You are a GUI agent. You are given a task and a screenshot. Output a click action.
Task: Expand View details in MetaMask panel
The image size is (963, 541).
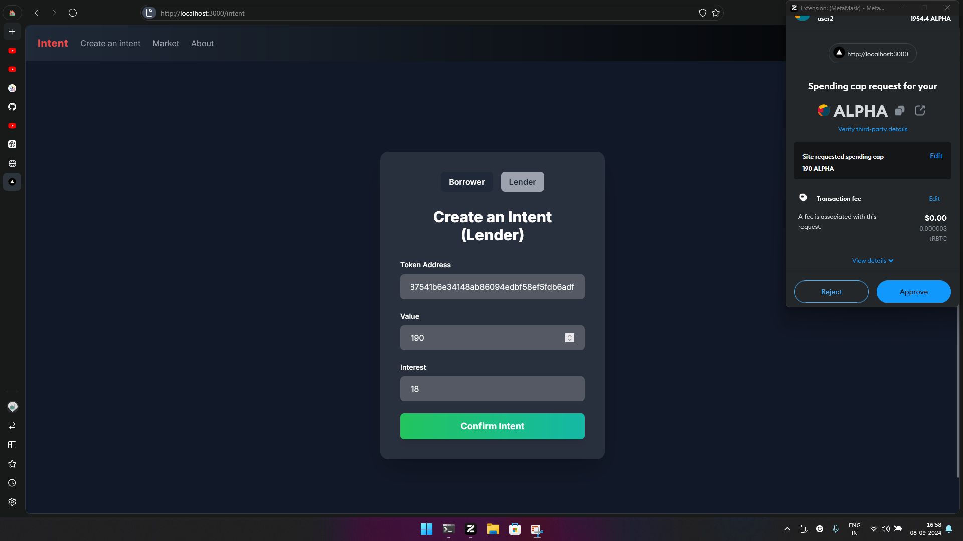(x=872, y=261)
